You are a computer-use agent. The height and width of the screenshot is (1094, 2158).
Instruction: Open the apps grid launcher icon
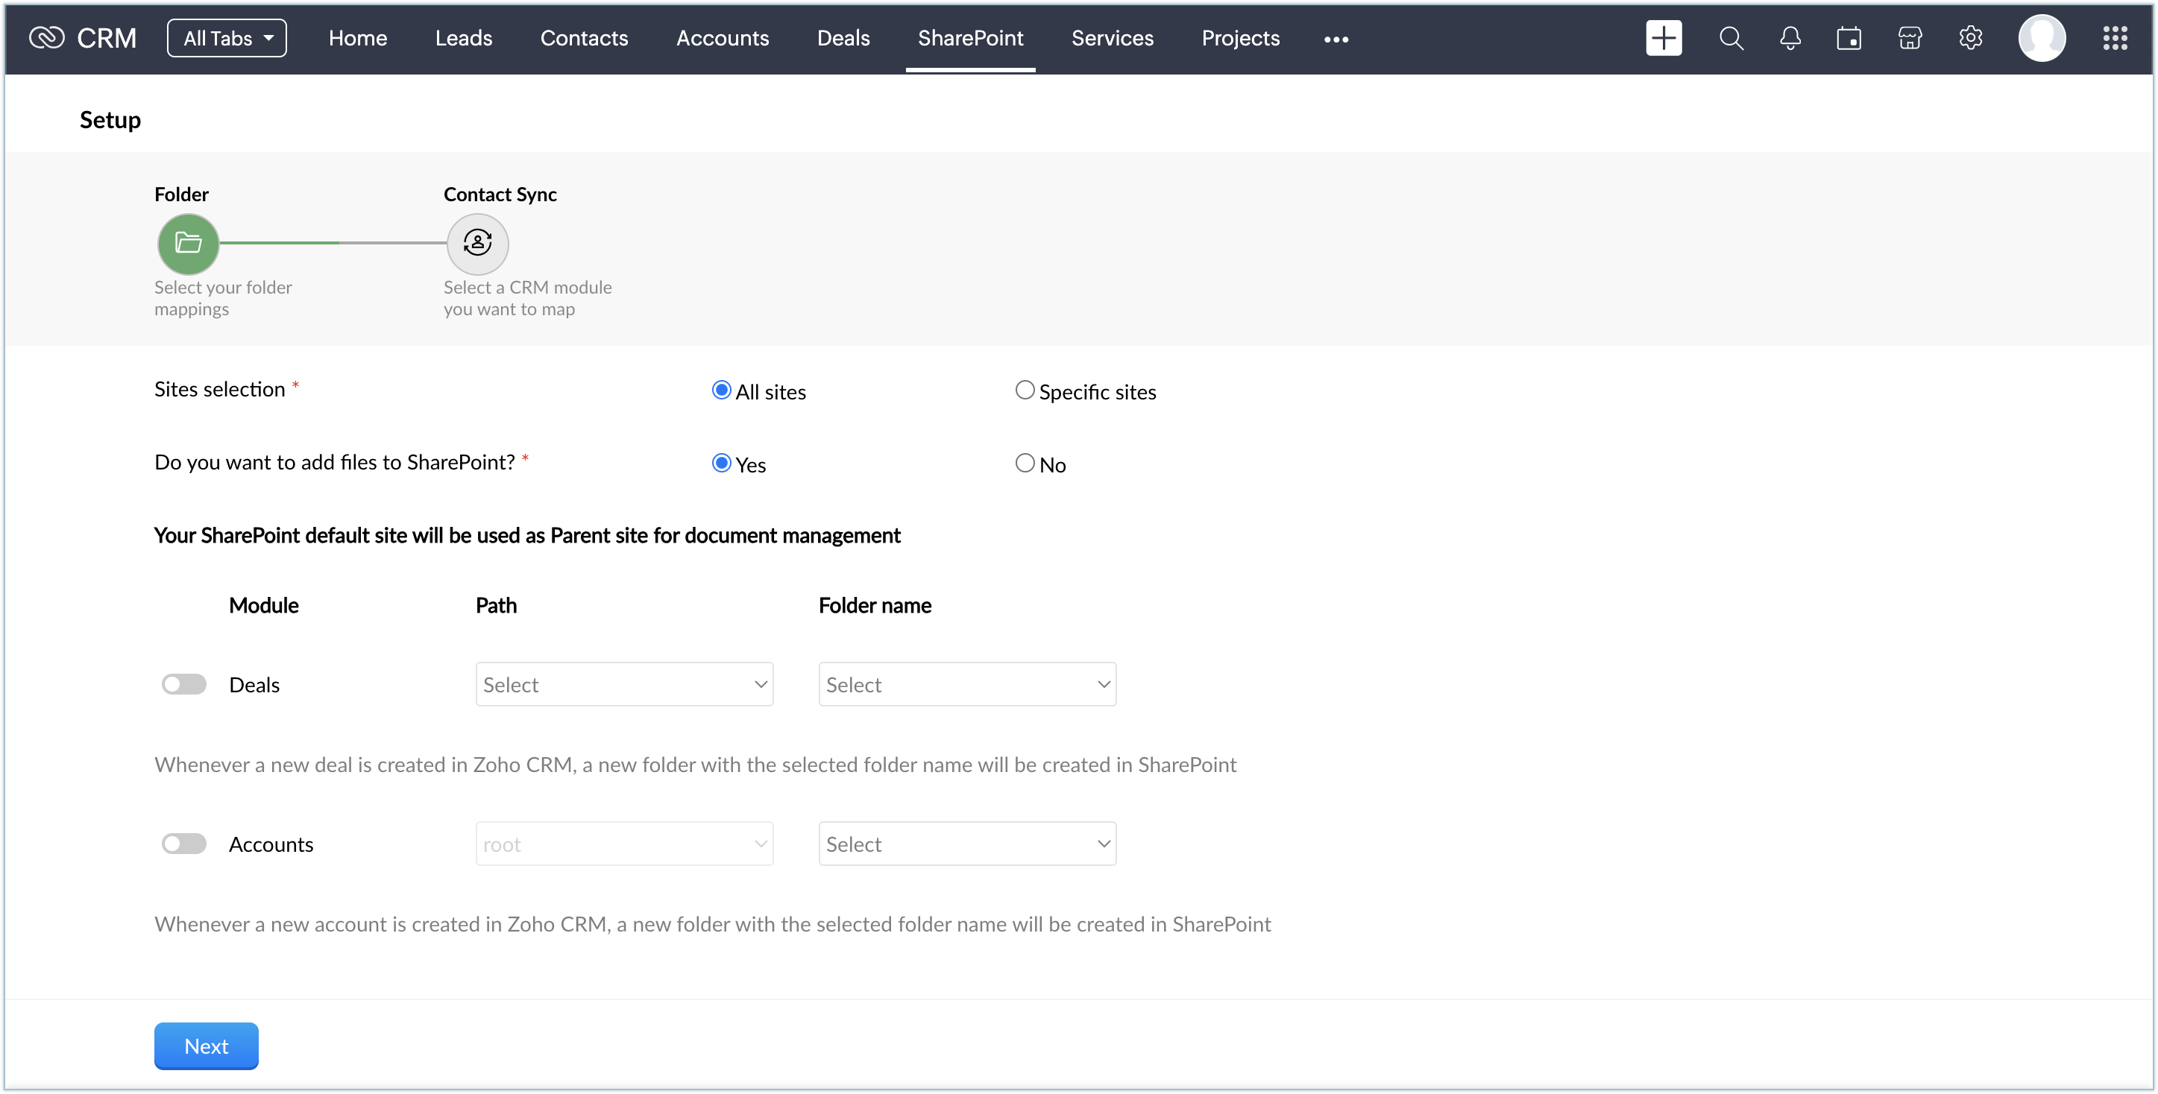tap(2115, 39)
